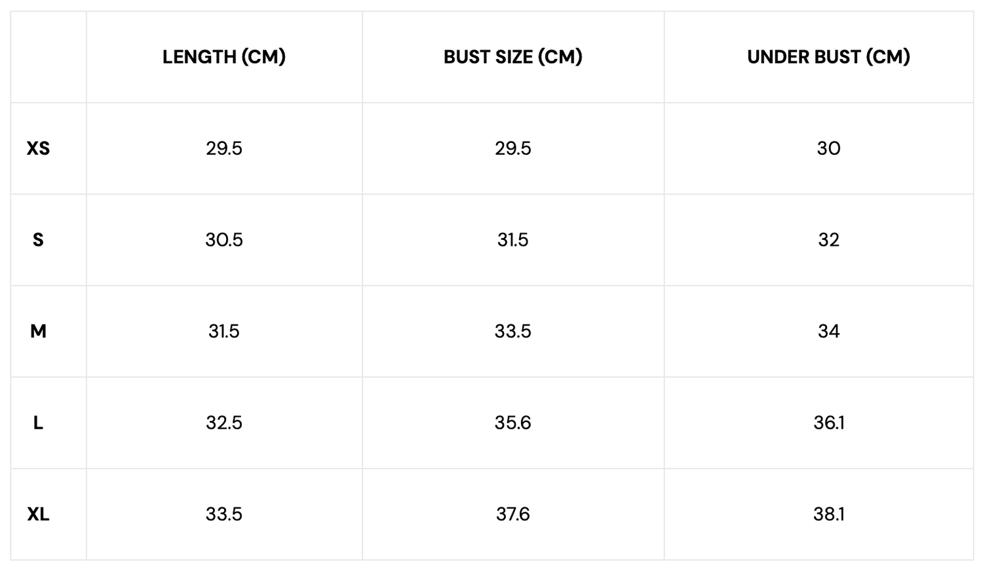Click the S size row label
The width and height of the screenshot is (983, 580).
click(38, 240)
